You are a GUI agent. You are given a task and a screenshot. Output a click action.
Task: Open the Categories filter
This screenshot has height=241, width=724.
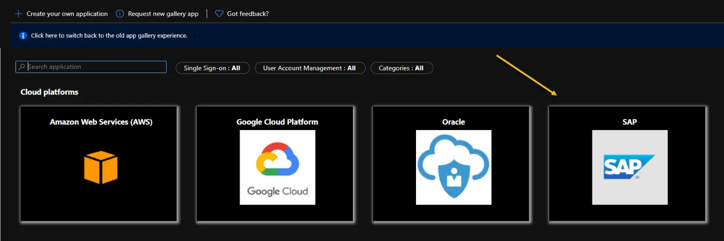pos(402,68)
